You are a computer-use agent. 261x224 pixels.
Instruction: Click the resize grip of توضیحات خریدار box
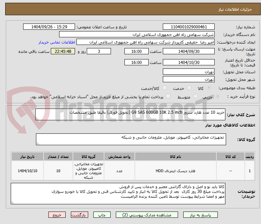13,203
